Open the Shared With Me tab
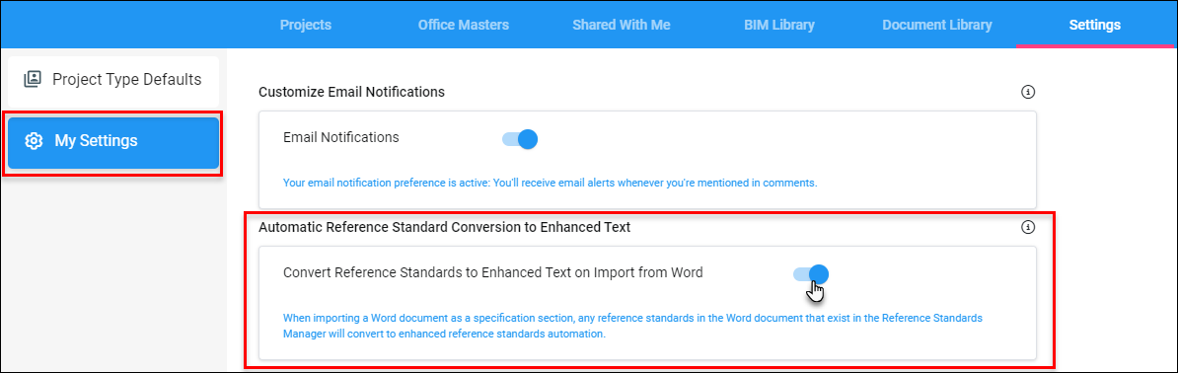Screen dimensions: 1178x373 click(622, 25)
